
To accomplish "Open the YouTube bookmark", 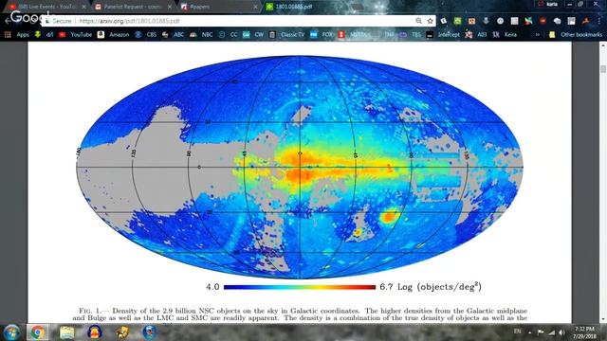I will point(76,34).
